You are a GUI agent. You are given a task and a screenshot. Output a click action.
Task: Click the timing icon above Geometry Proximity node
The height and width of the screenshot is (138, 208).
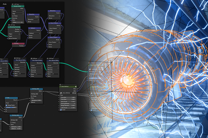9,25
